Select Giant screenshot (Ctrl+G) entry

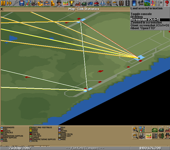[x=150, y=25]
